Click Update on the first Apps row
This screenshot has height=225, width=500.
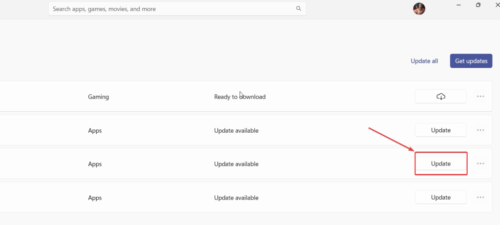[440, 130]
